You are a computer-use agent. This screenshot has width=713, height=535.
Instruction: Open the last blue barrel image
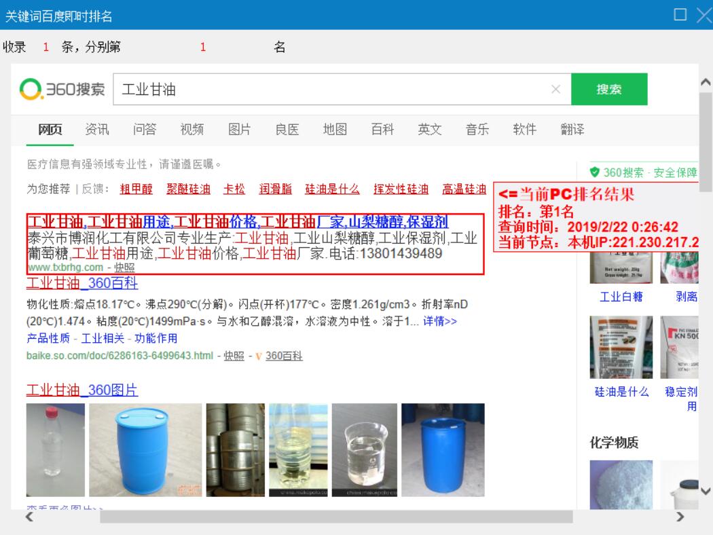pos(443,450)
